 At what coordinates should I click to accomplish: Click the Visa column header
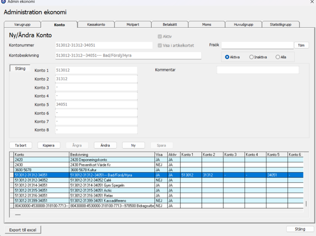pyautogui.click(x=161, y=155)
